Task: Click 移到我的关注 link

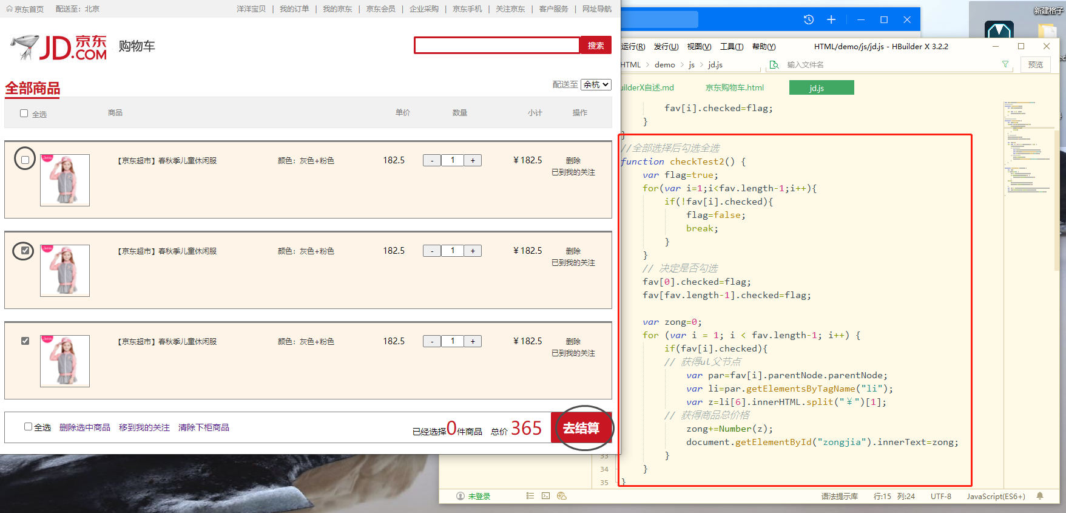Action: point(144,427)
